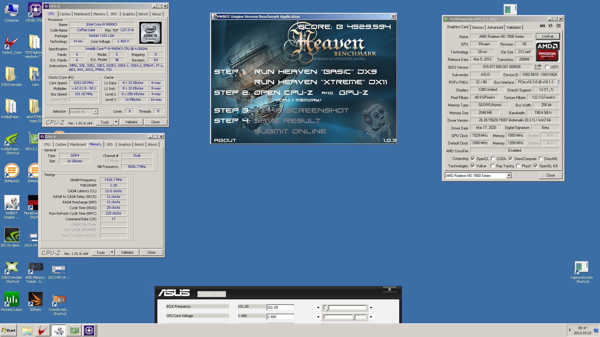Open the Socket #1 Selection dropdown
This screenshot has height=337, width=600.
coord(83,111)
